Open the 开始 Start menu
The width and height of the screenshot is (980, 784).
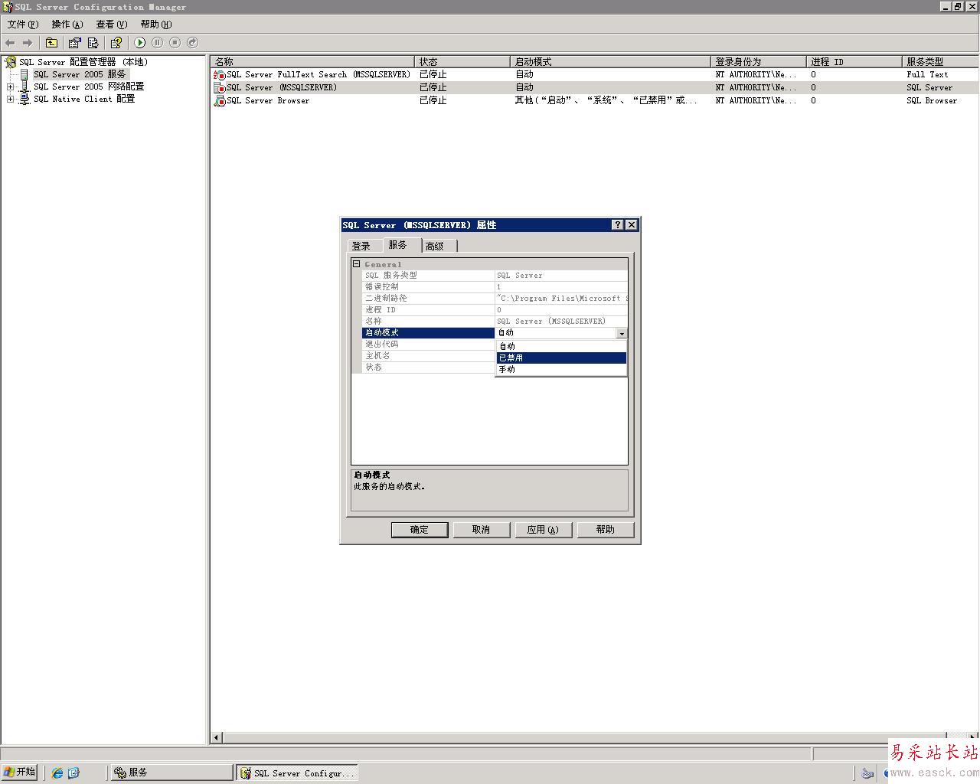pos(20,773)
